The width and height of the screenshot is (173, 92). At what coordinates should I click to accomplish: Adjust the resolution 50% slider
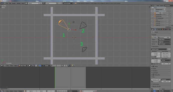(x=156, y=57)
